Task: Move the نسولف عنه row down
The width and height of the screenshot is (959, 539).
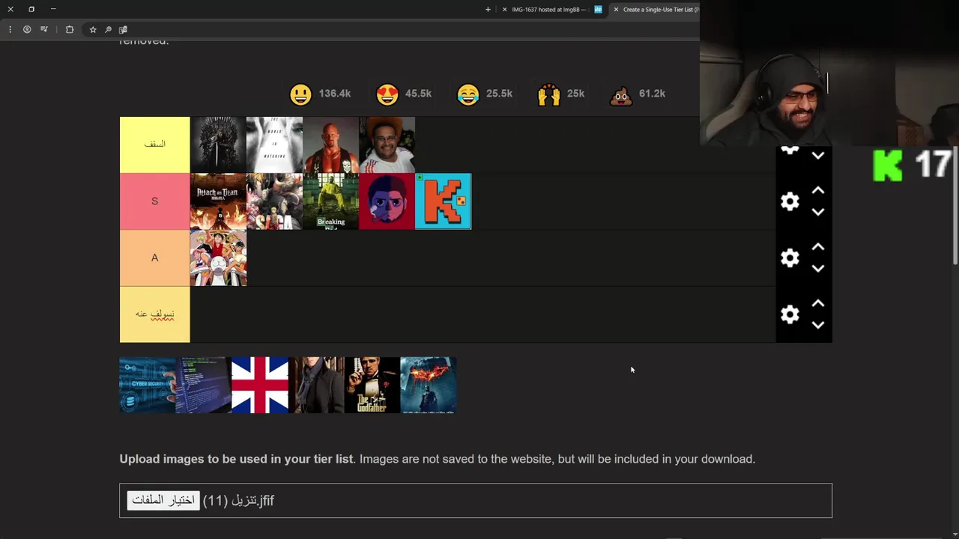Action: (x=818, y=325)
